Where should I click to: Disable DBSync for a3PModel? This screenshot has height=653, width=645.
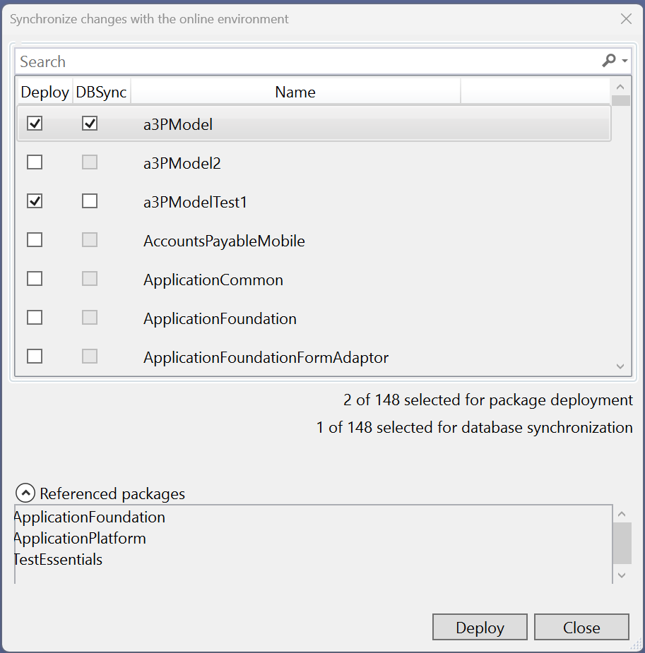[x=89, y=123]
